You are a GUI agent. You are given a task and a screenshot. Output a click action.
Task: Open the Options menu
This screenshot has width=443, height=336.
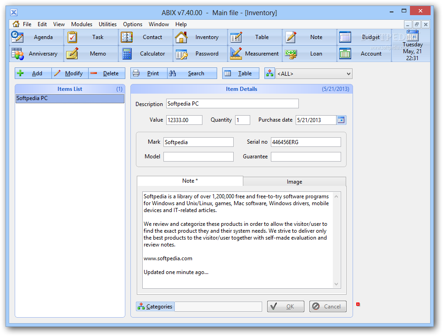pos(133,24)
